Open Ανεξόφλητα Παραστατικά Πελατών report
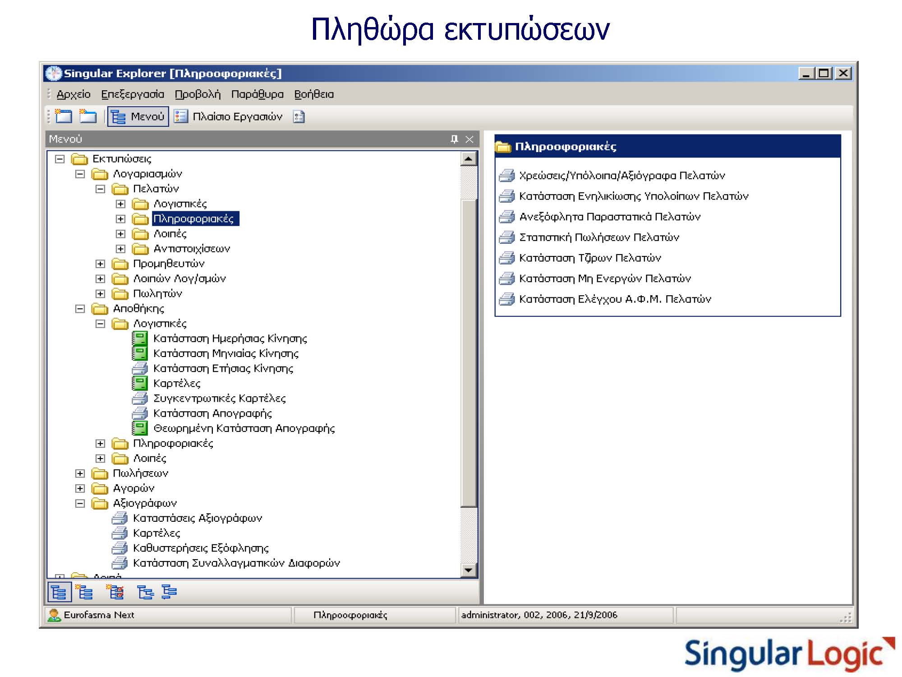This screenshot has height=677, width=902. (610, 217)
